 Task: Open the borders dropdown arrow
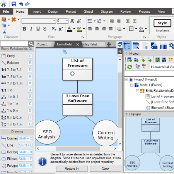(x=136, y=29)
